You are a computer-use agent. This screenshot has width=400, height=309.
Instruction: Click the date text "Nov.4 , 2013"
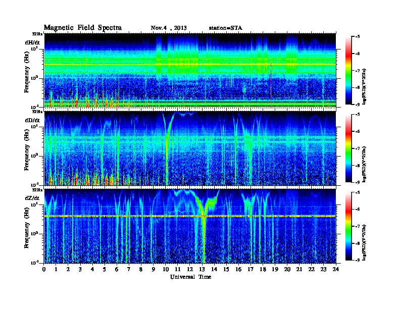tap(169, 28)
